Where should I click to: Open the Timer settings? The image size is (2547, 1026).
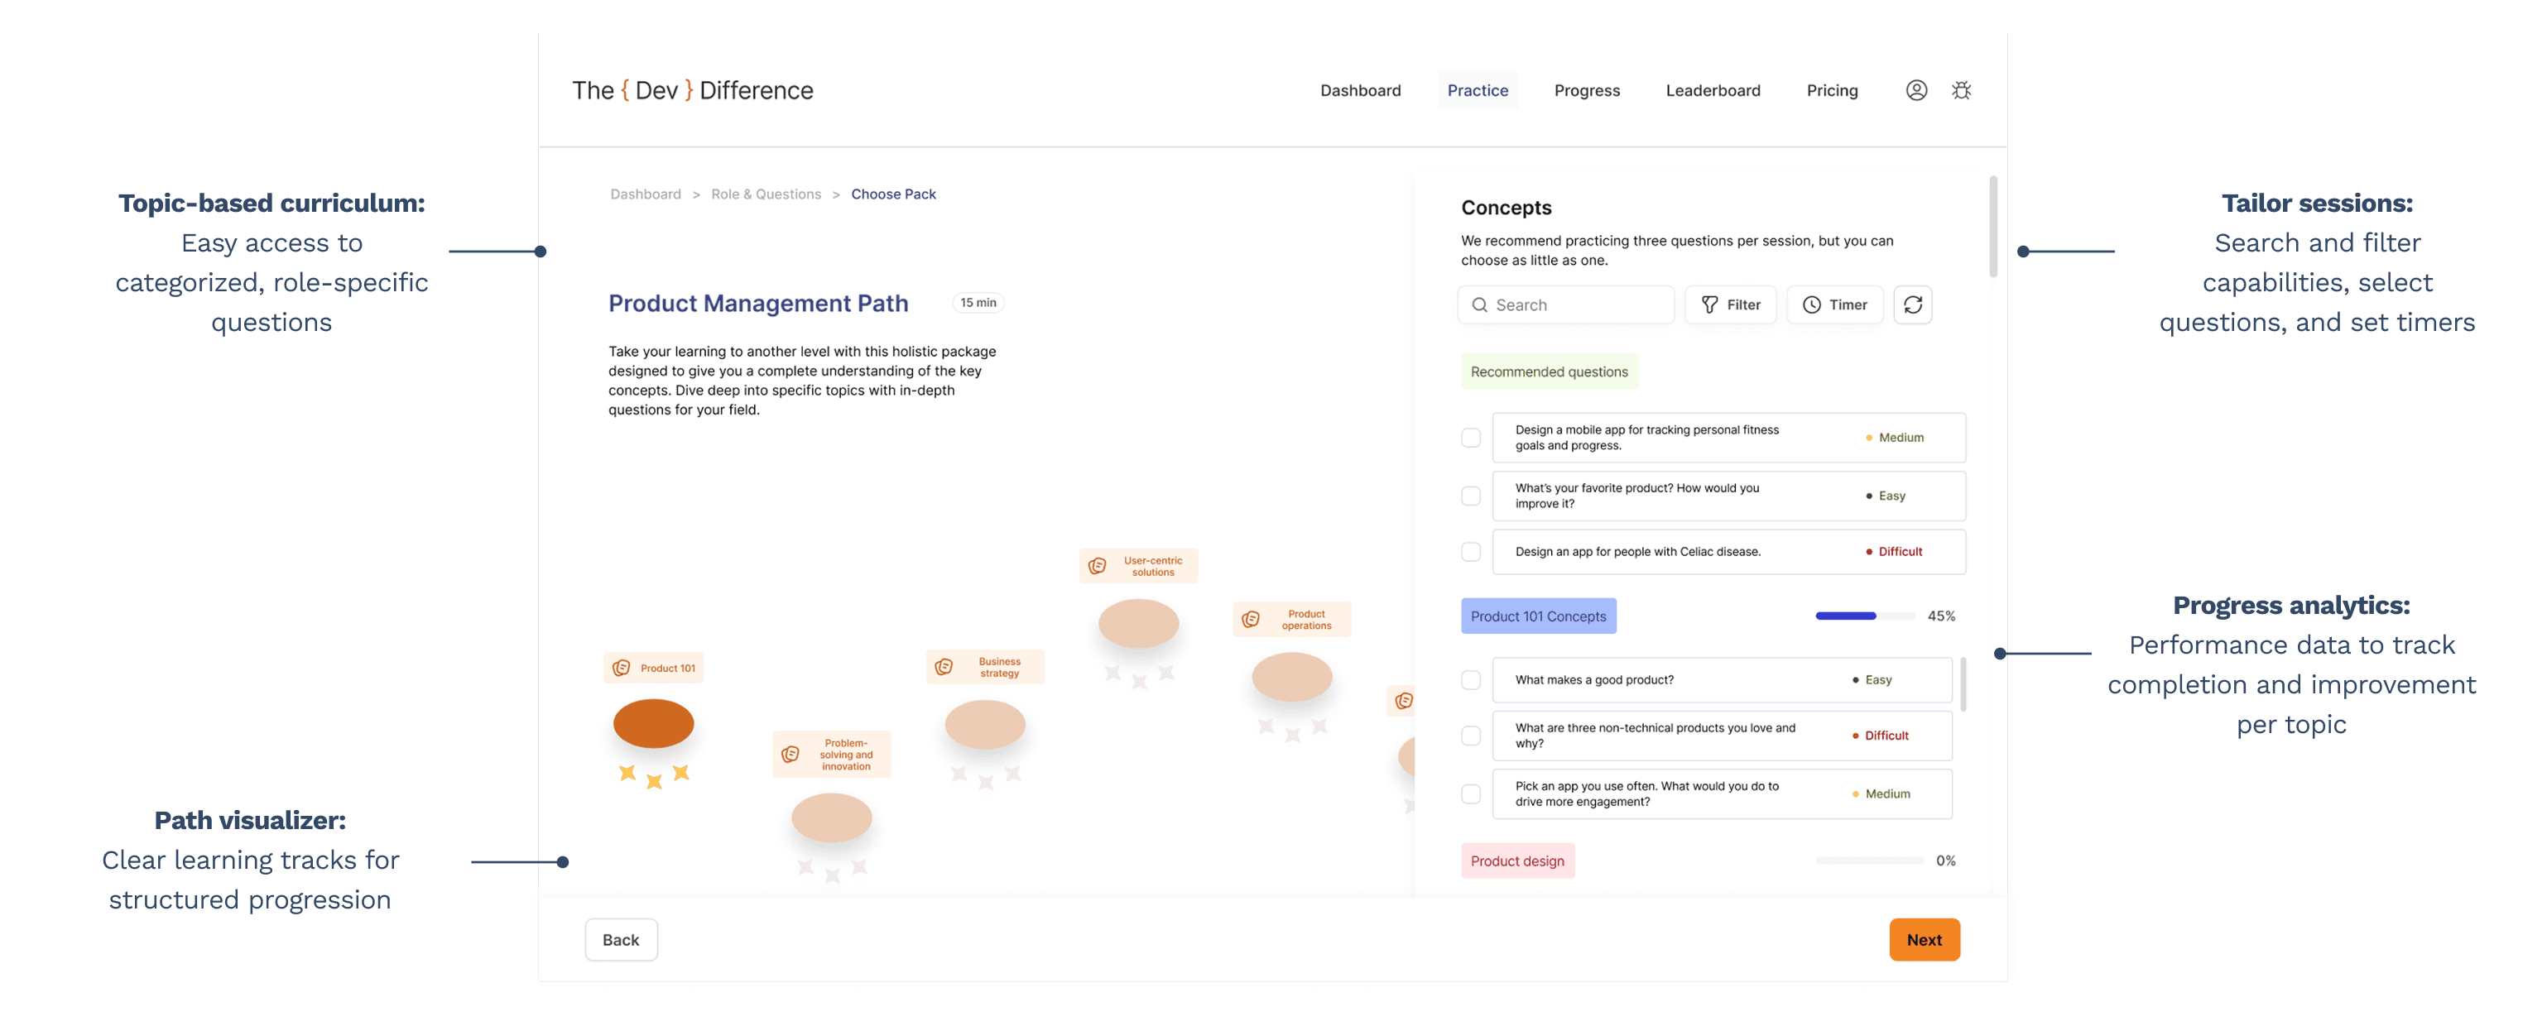tap(1834, 304)
